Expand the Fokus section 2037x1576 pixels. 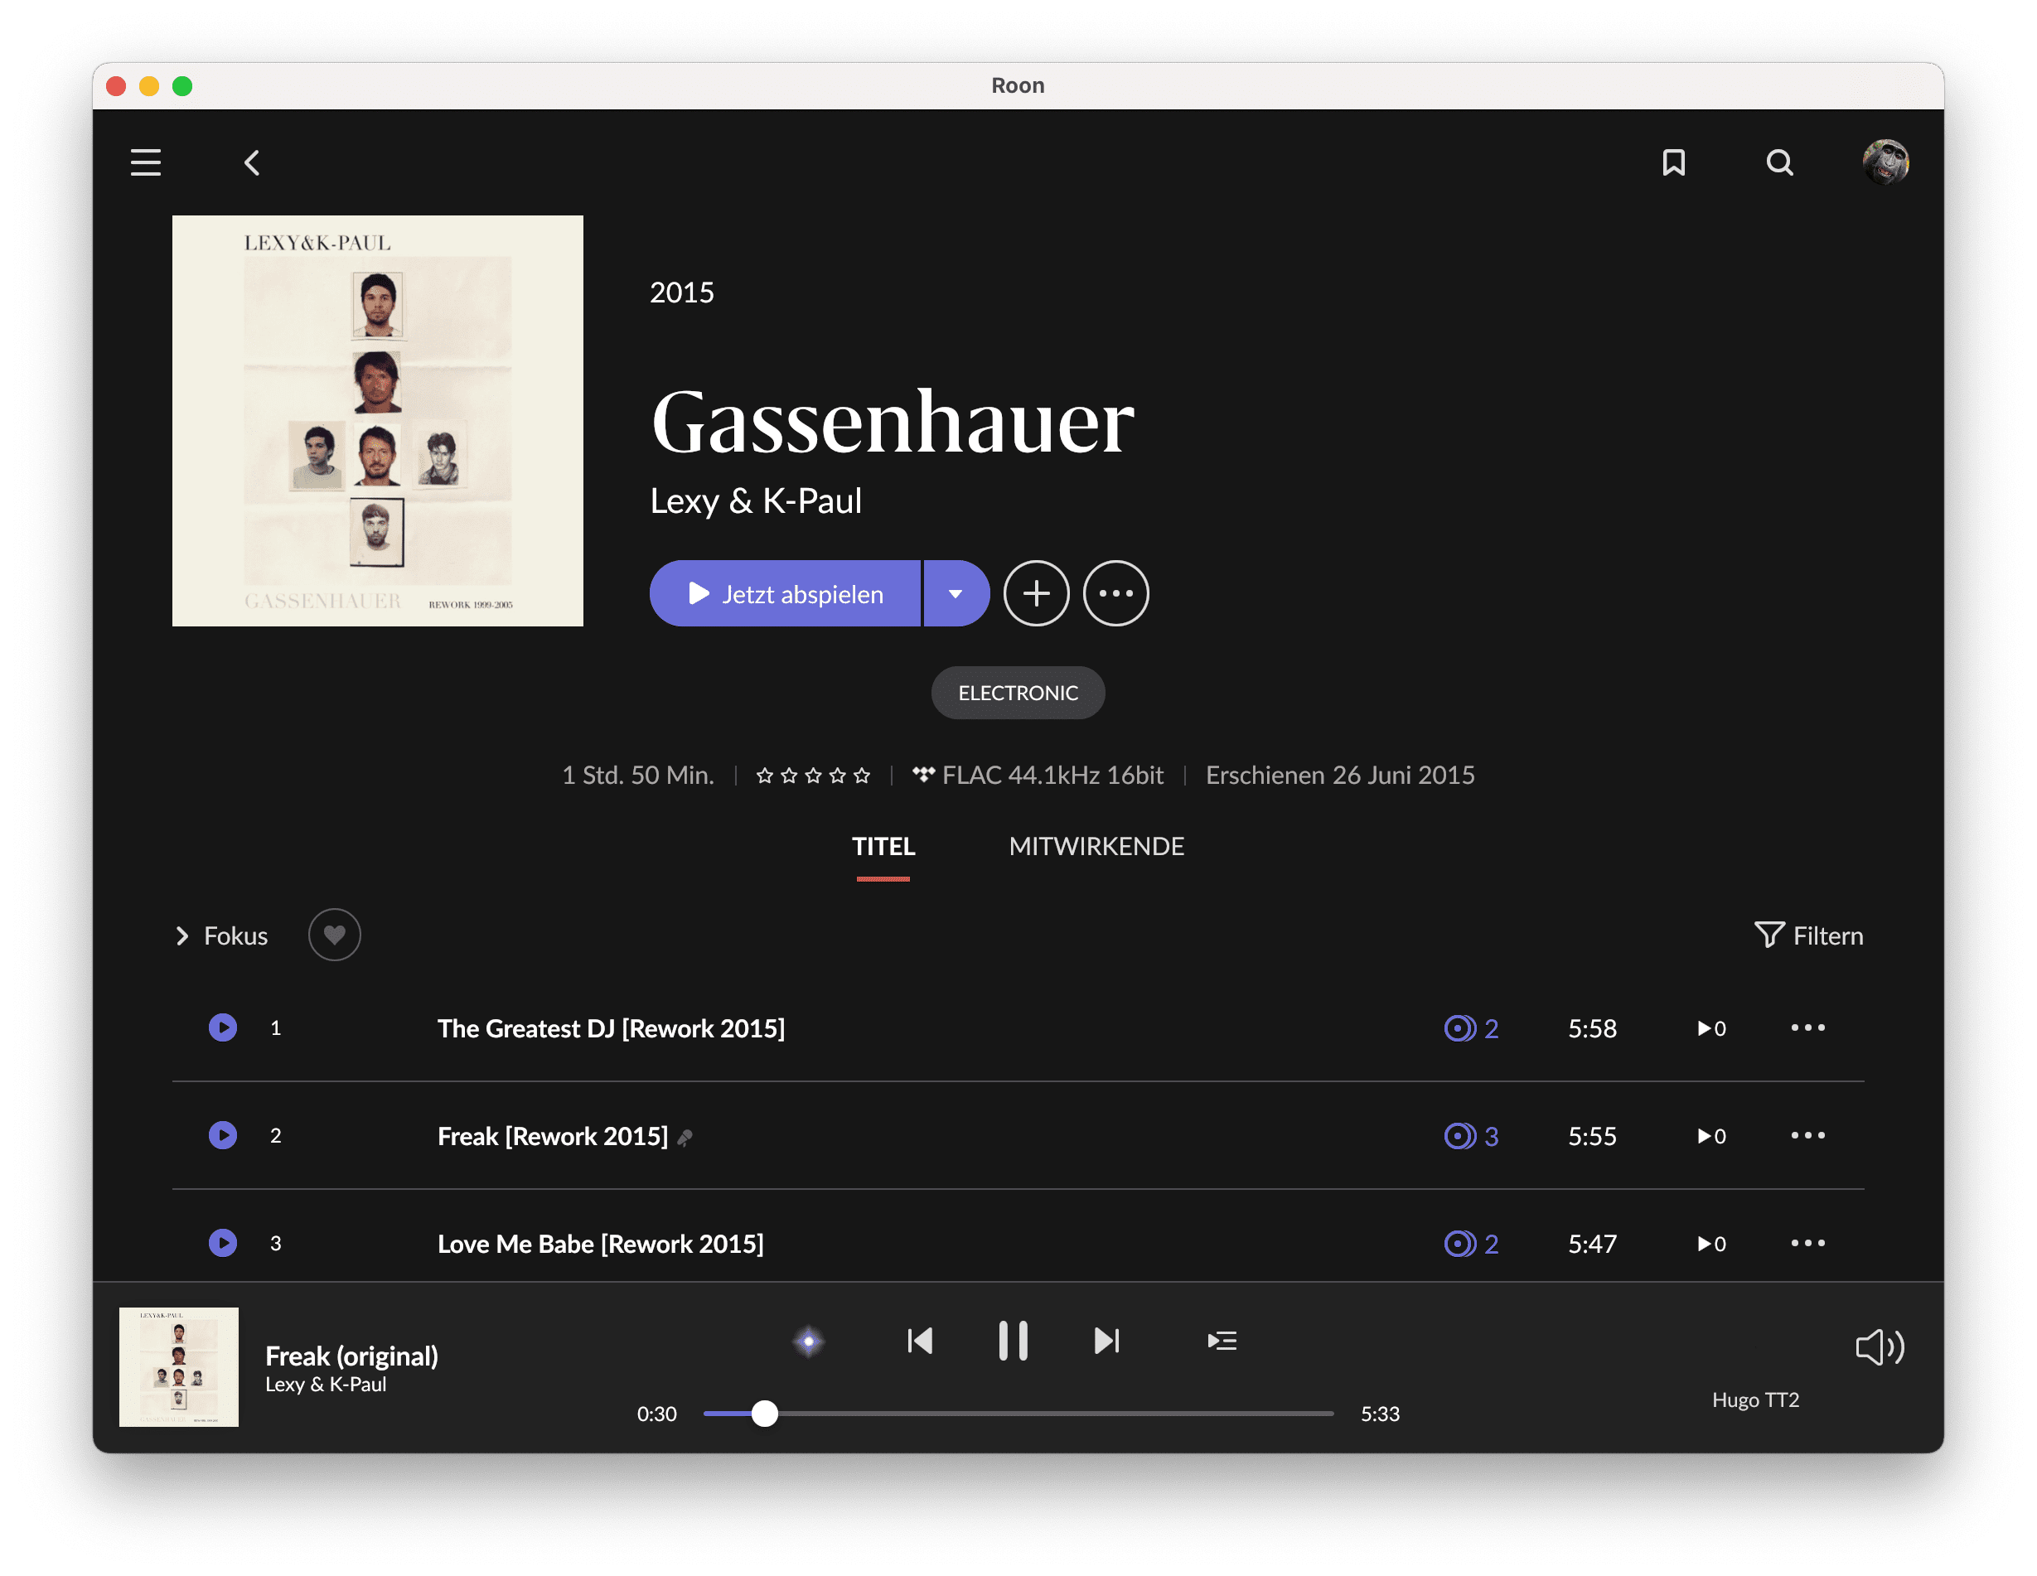222,935
